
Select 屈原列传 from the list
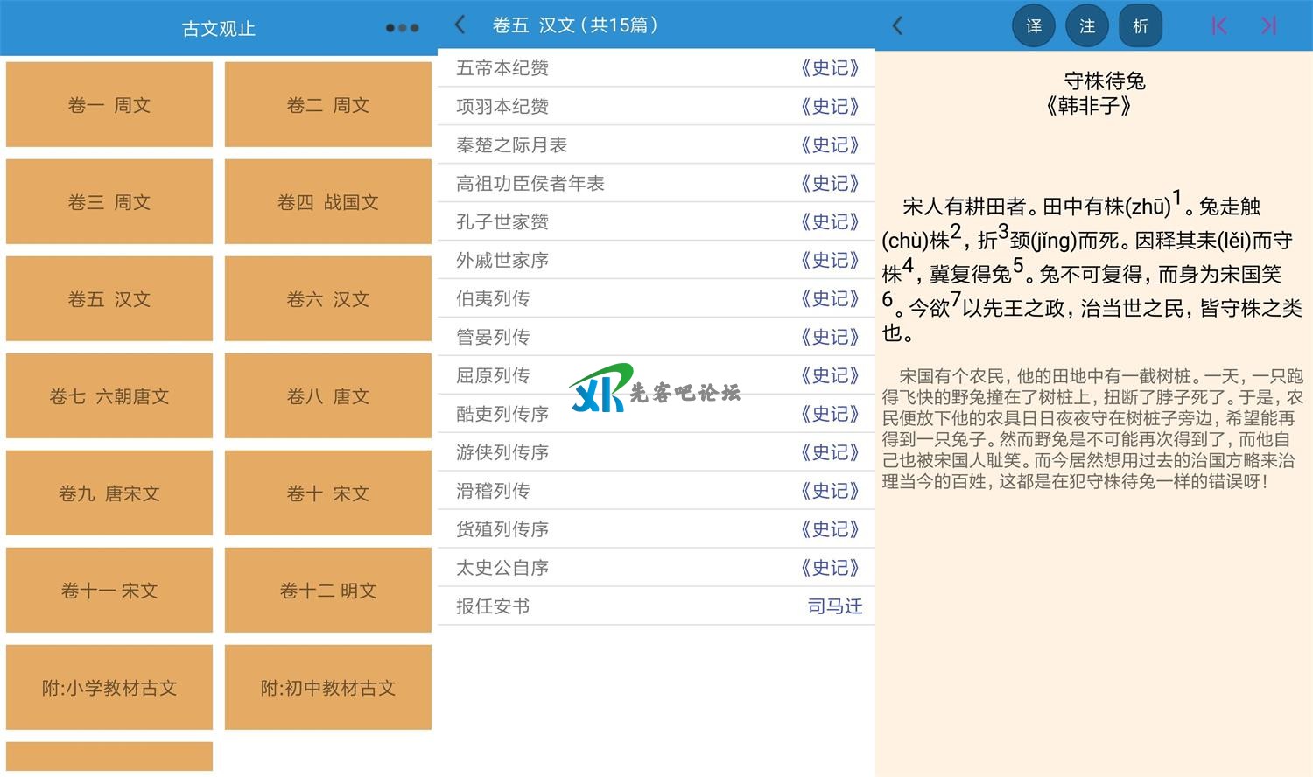(493, 375)
